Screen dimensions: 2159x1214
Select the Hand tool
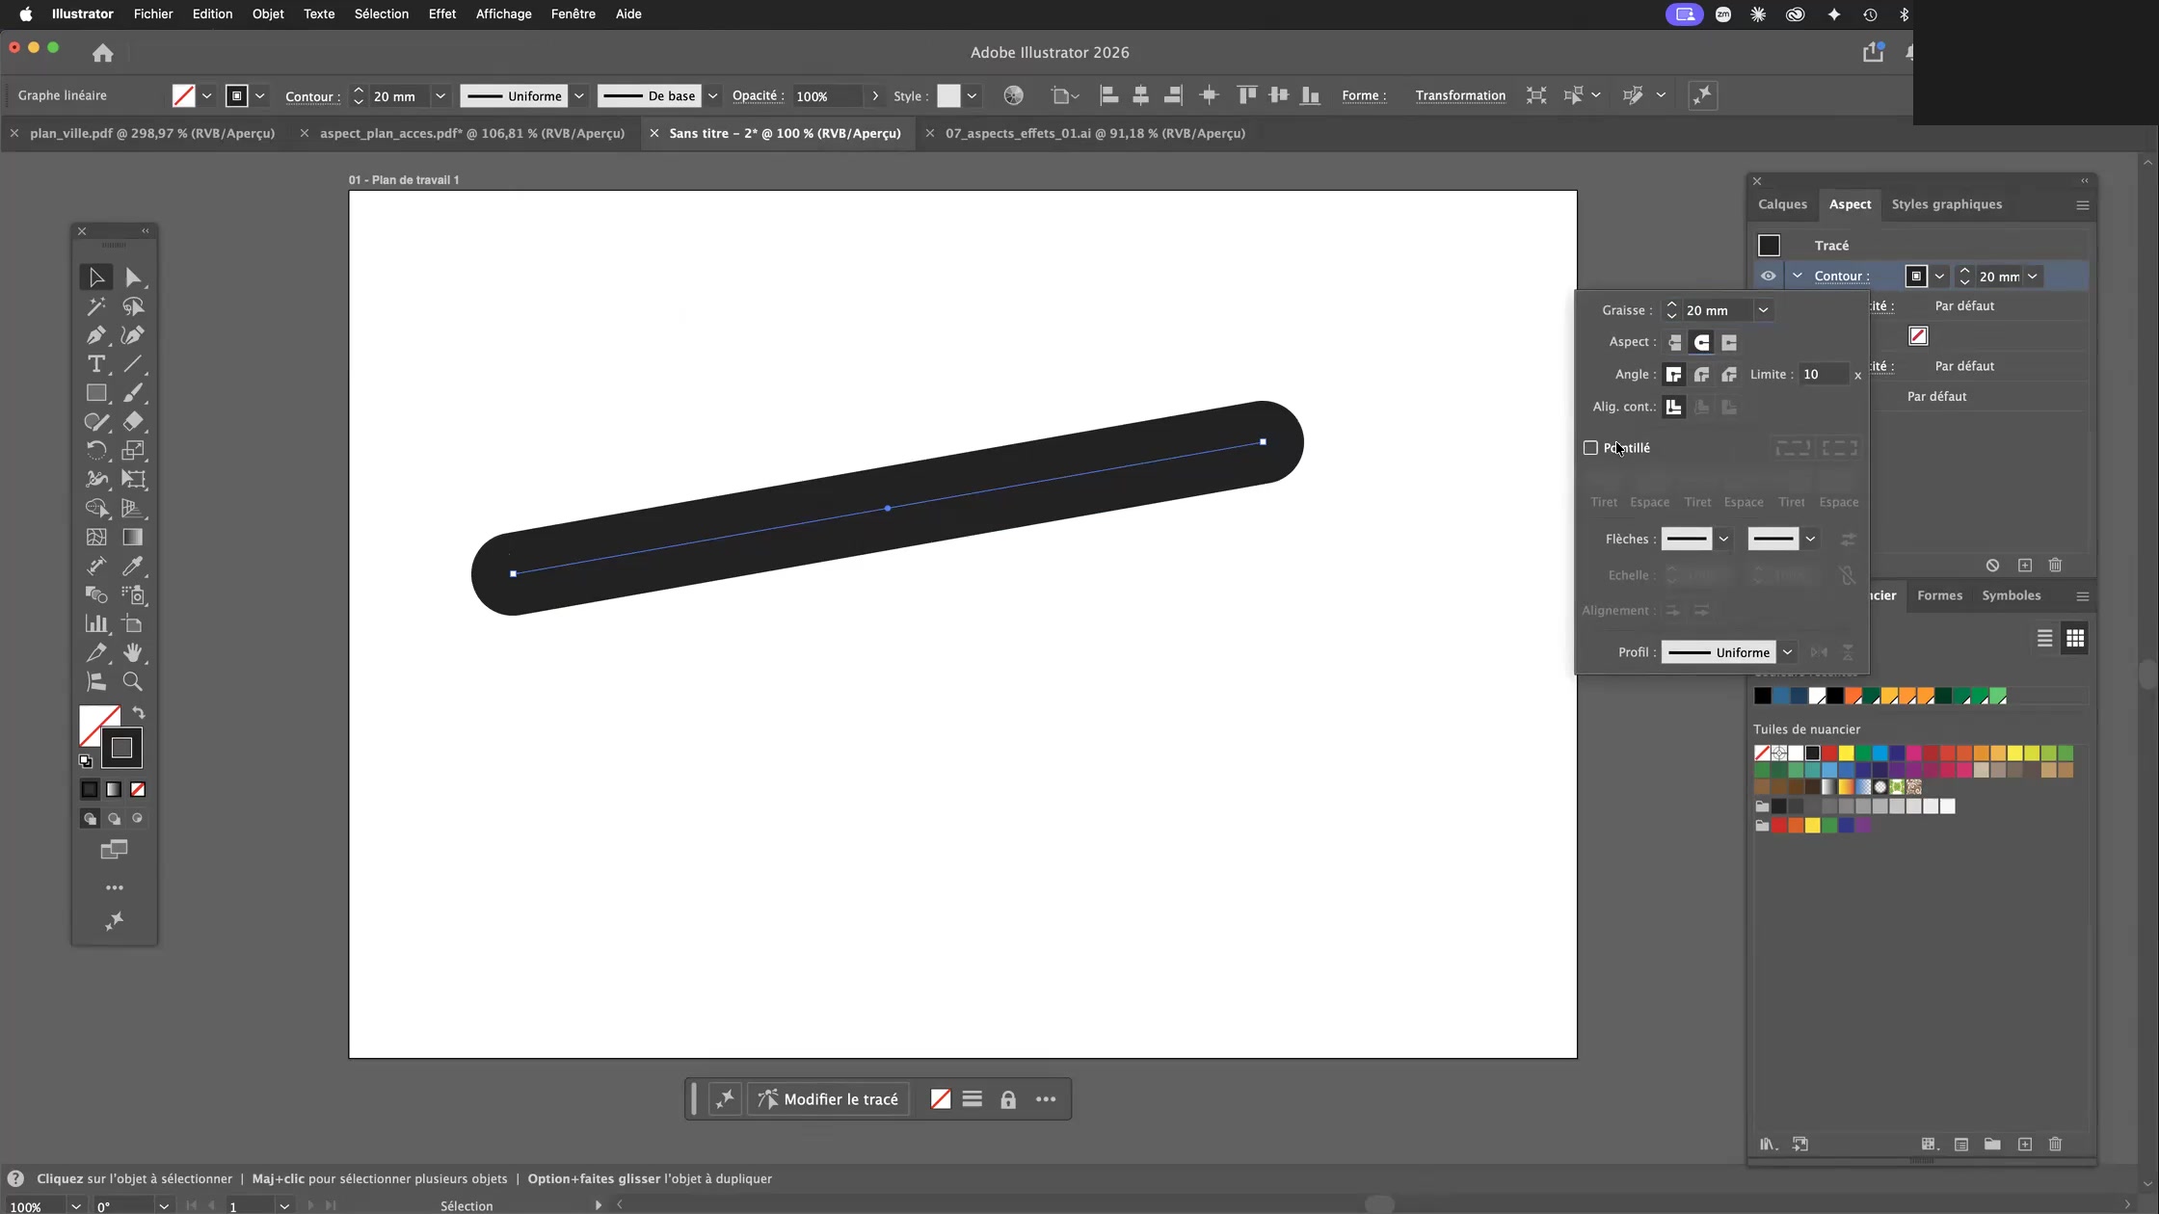134,652
